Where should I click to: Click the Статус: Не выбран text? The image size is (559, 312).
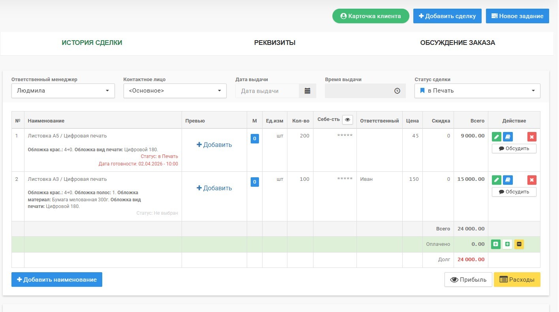[157, 213]
